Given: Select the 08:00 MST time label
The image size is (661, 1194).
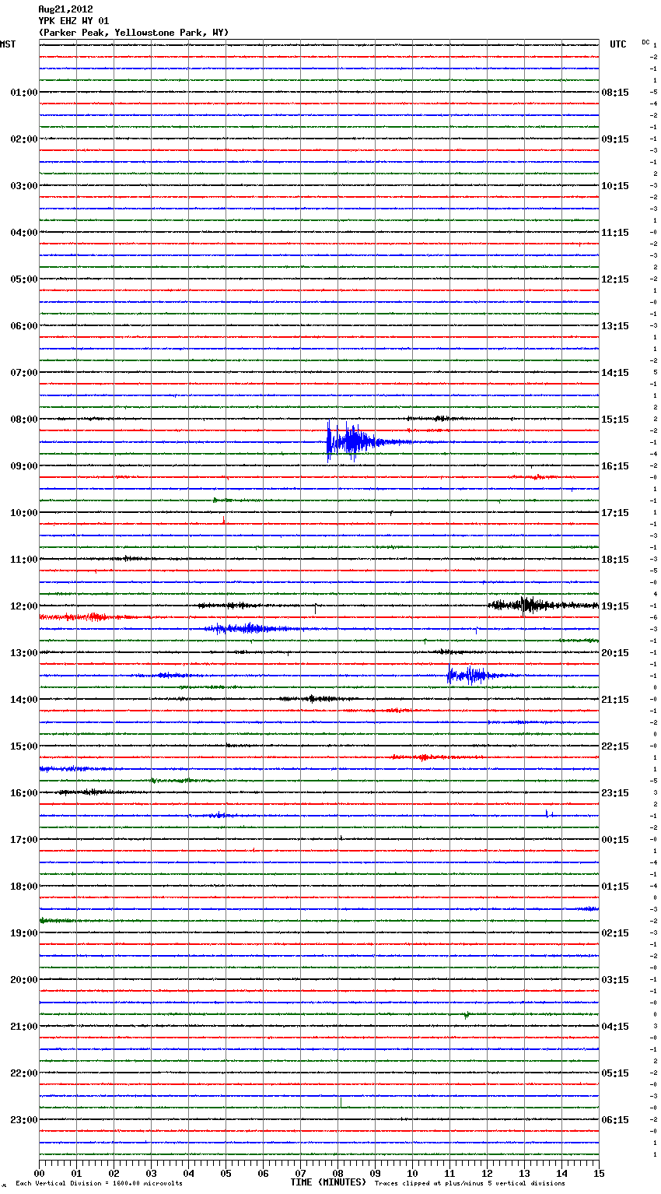Looking at the screenshot, I should 23,420.
